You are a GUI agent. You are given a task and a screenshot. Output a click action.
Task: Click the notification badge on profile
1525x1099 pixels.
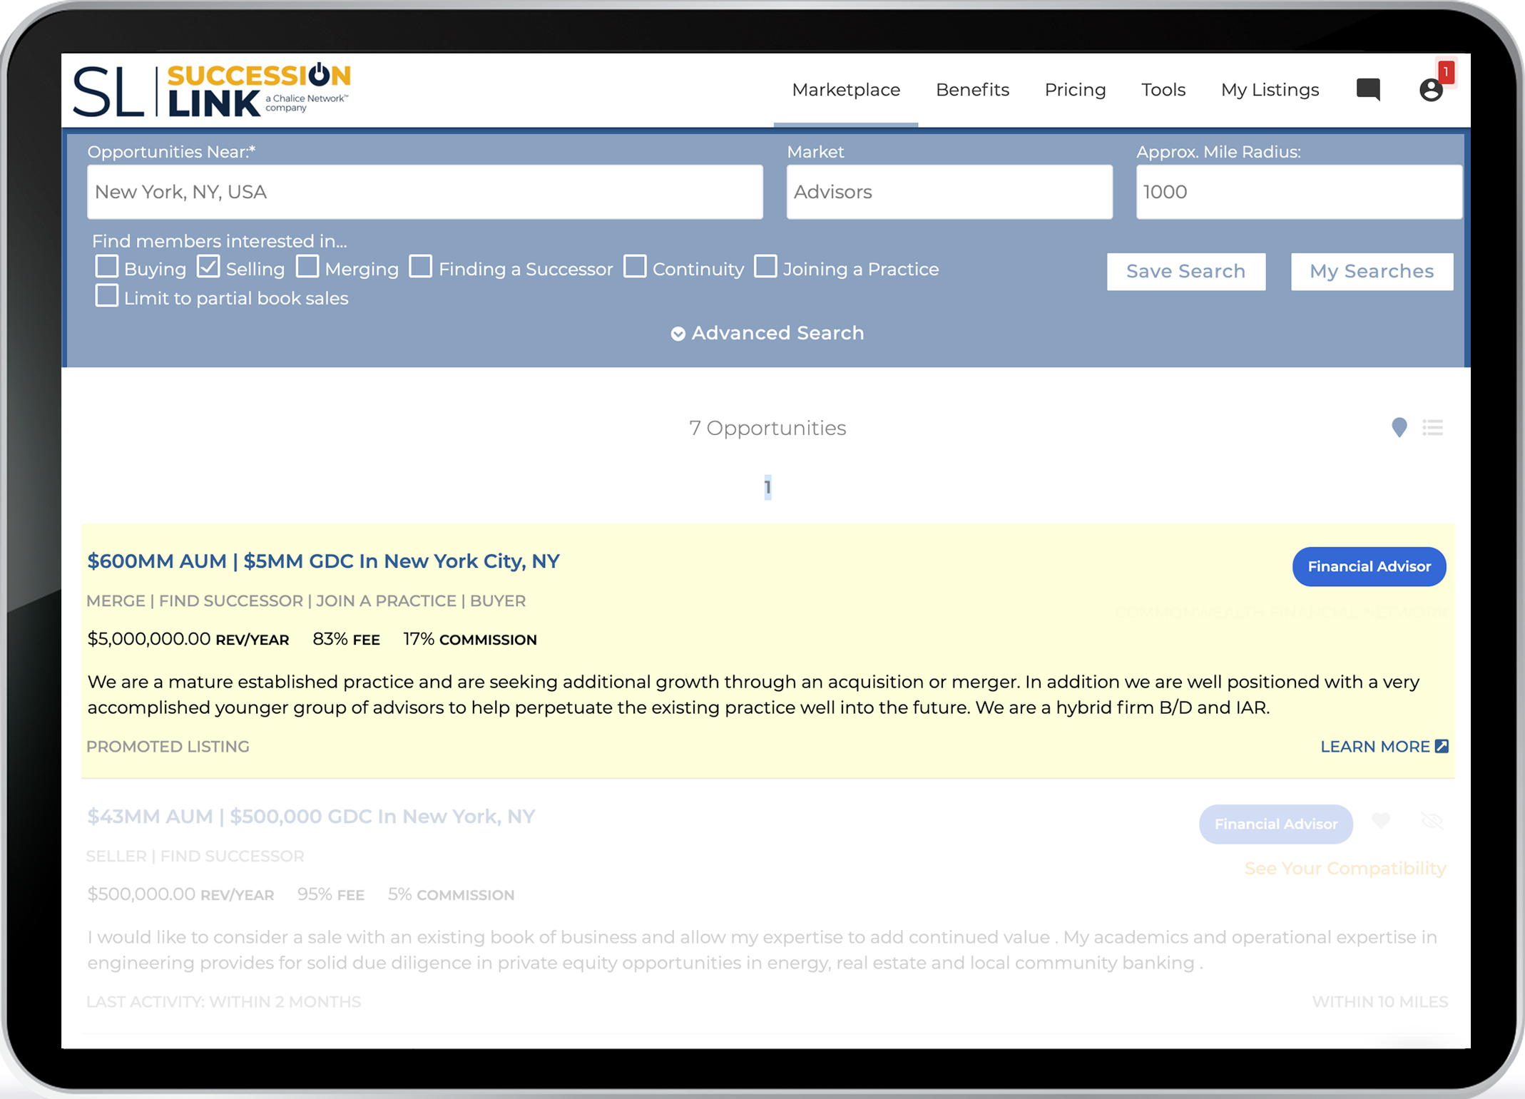click(1445, 72)
